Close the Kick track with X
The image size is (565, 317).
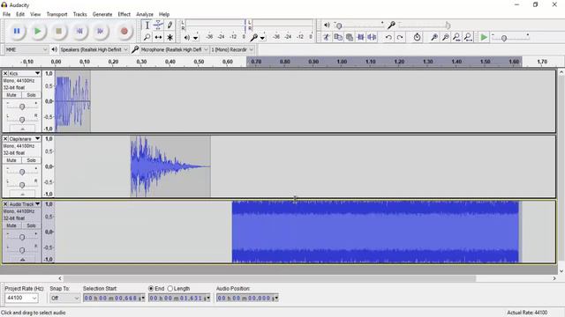(5, 73)
